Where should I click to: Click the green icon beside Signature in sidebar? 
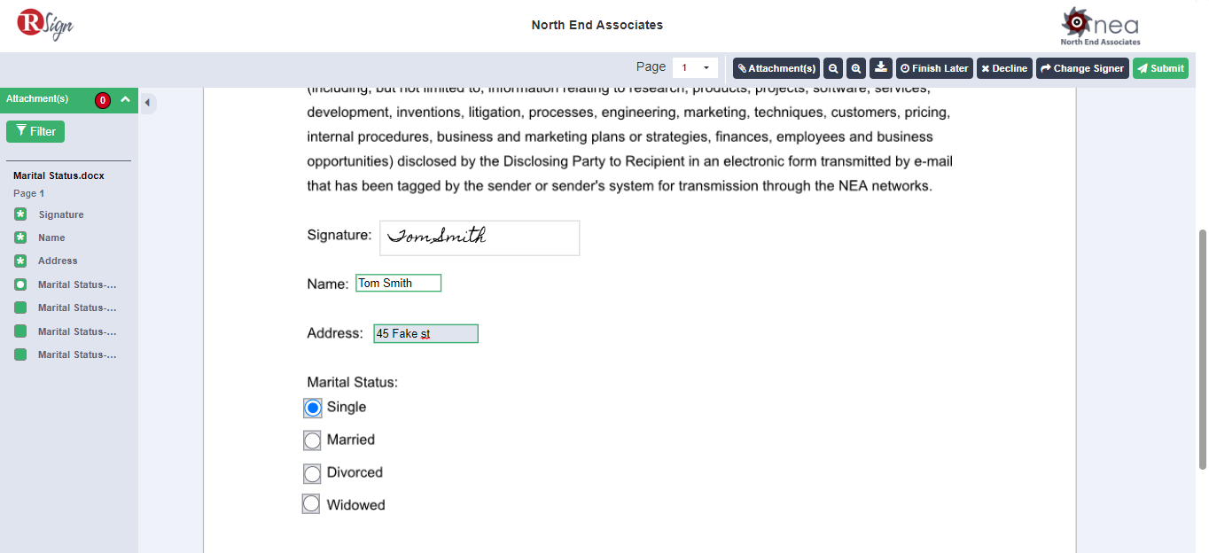click(20, 214)
